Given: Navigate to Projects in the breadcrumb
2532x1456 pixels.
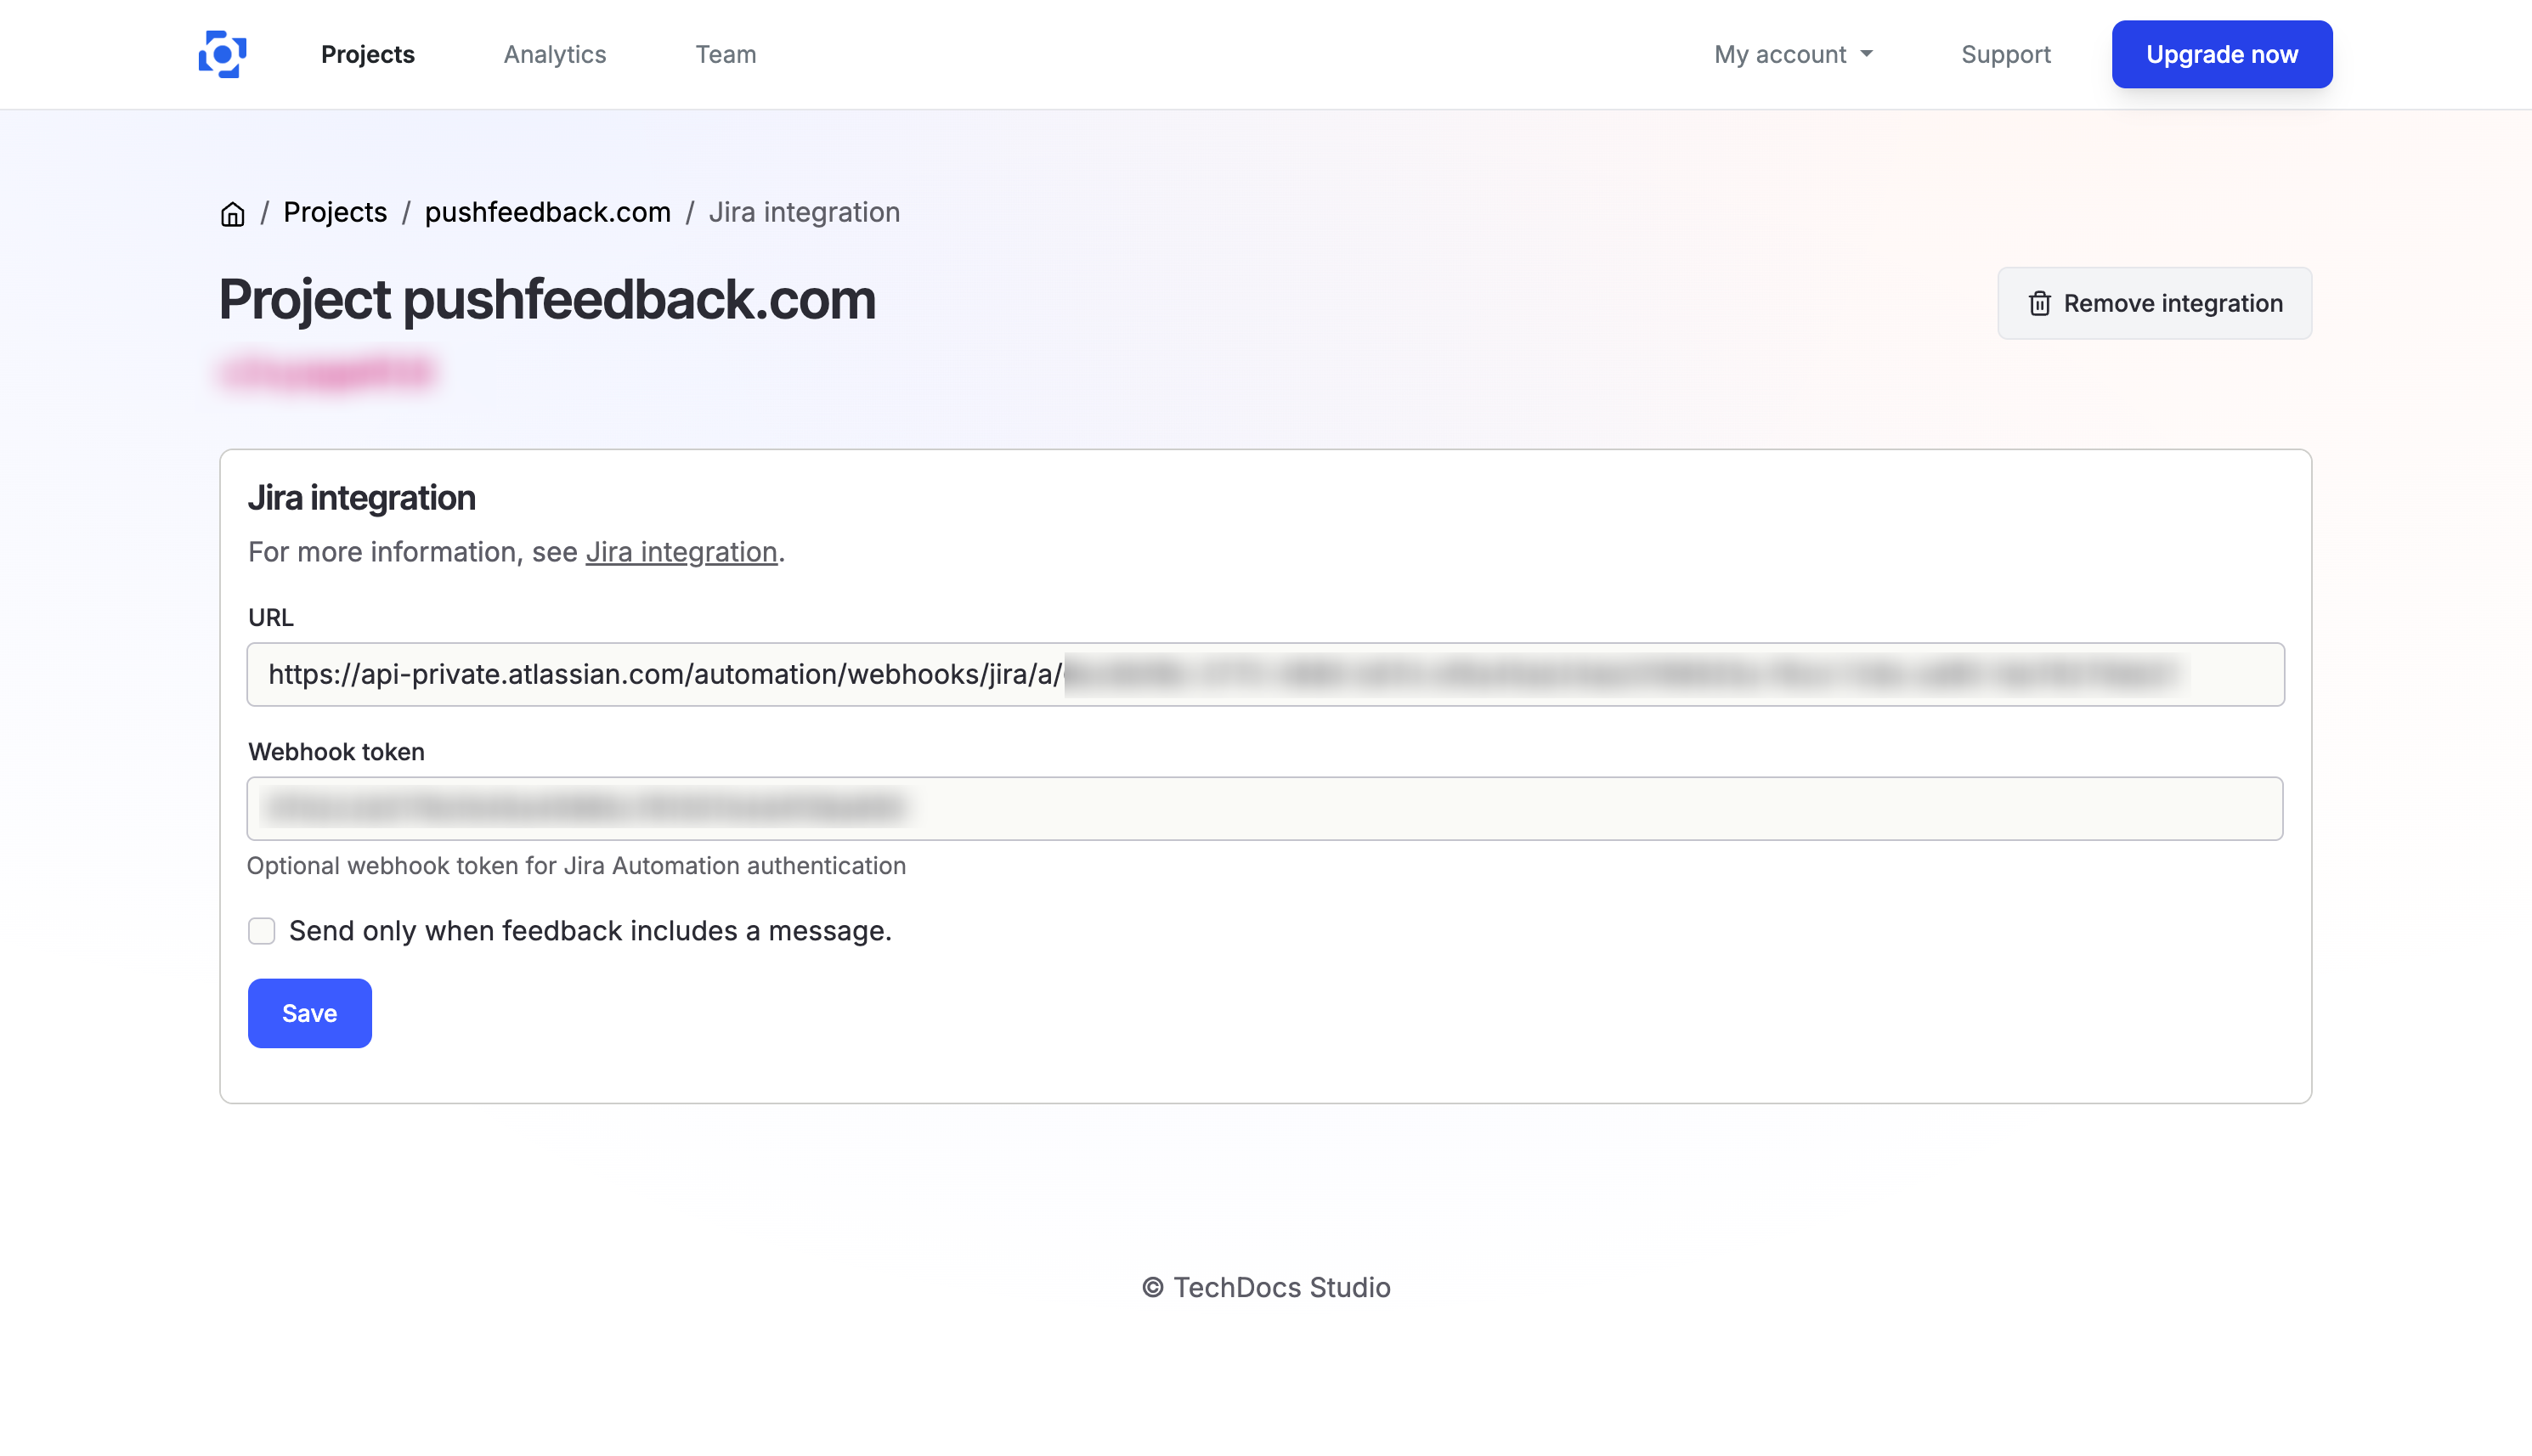Looking at the screenshot, I should pyautogui.click(x=335, y=212).
